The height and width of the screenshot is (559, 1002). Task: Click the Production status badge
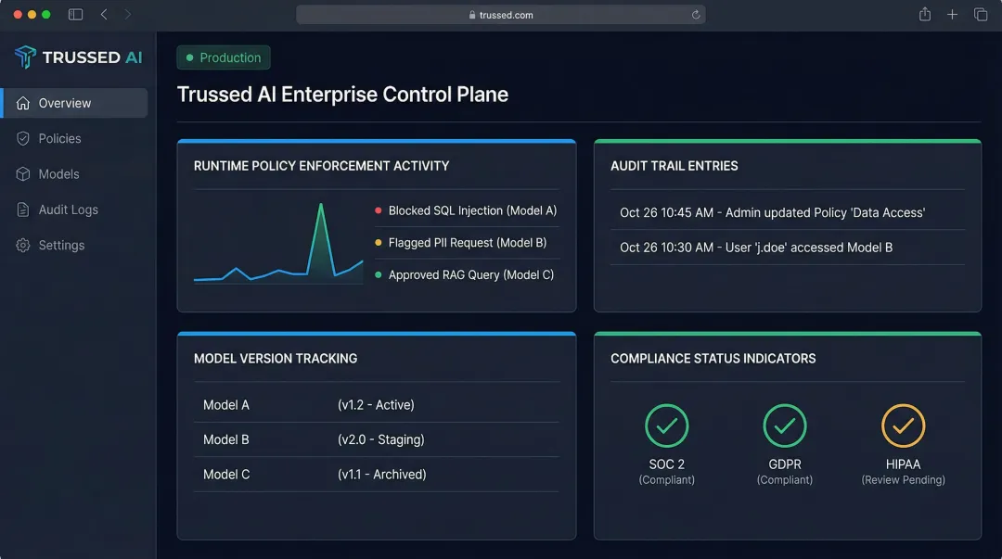coord(223,57)
